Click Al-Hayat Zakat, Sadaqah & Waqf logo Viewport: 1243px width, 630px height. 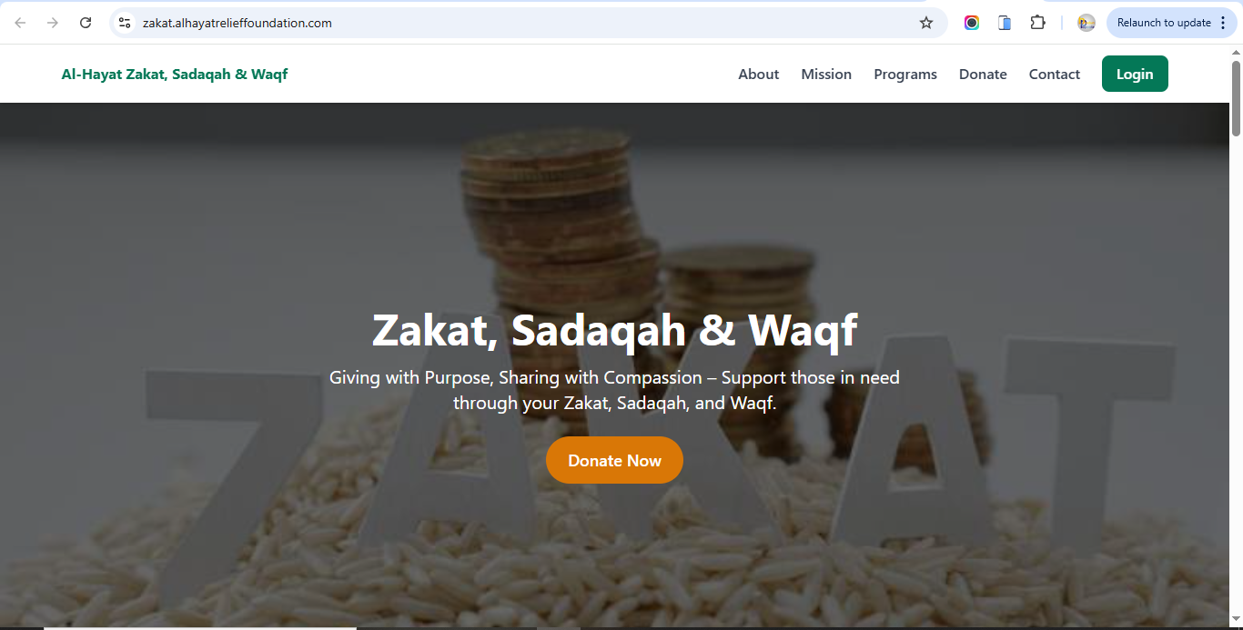coord(175,75)
